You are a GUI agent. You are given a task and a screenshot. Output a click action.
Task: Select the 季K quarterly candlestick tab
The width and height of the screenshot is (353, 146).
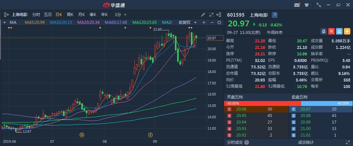pos(93,15)
